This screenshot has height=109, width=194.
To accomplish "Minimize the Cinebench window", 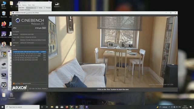I will [x=166, y=13].
